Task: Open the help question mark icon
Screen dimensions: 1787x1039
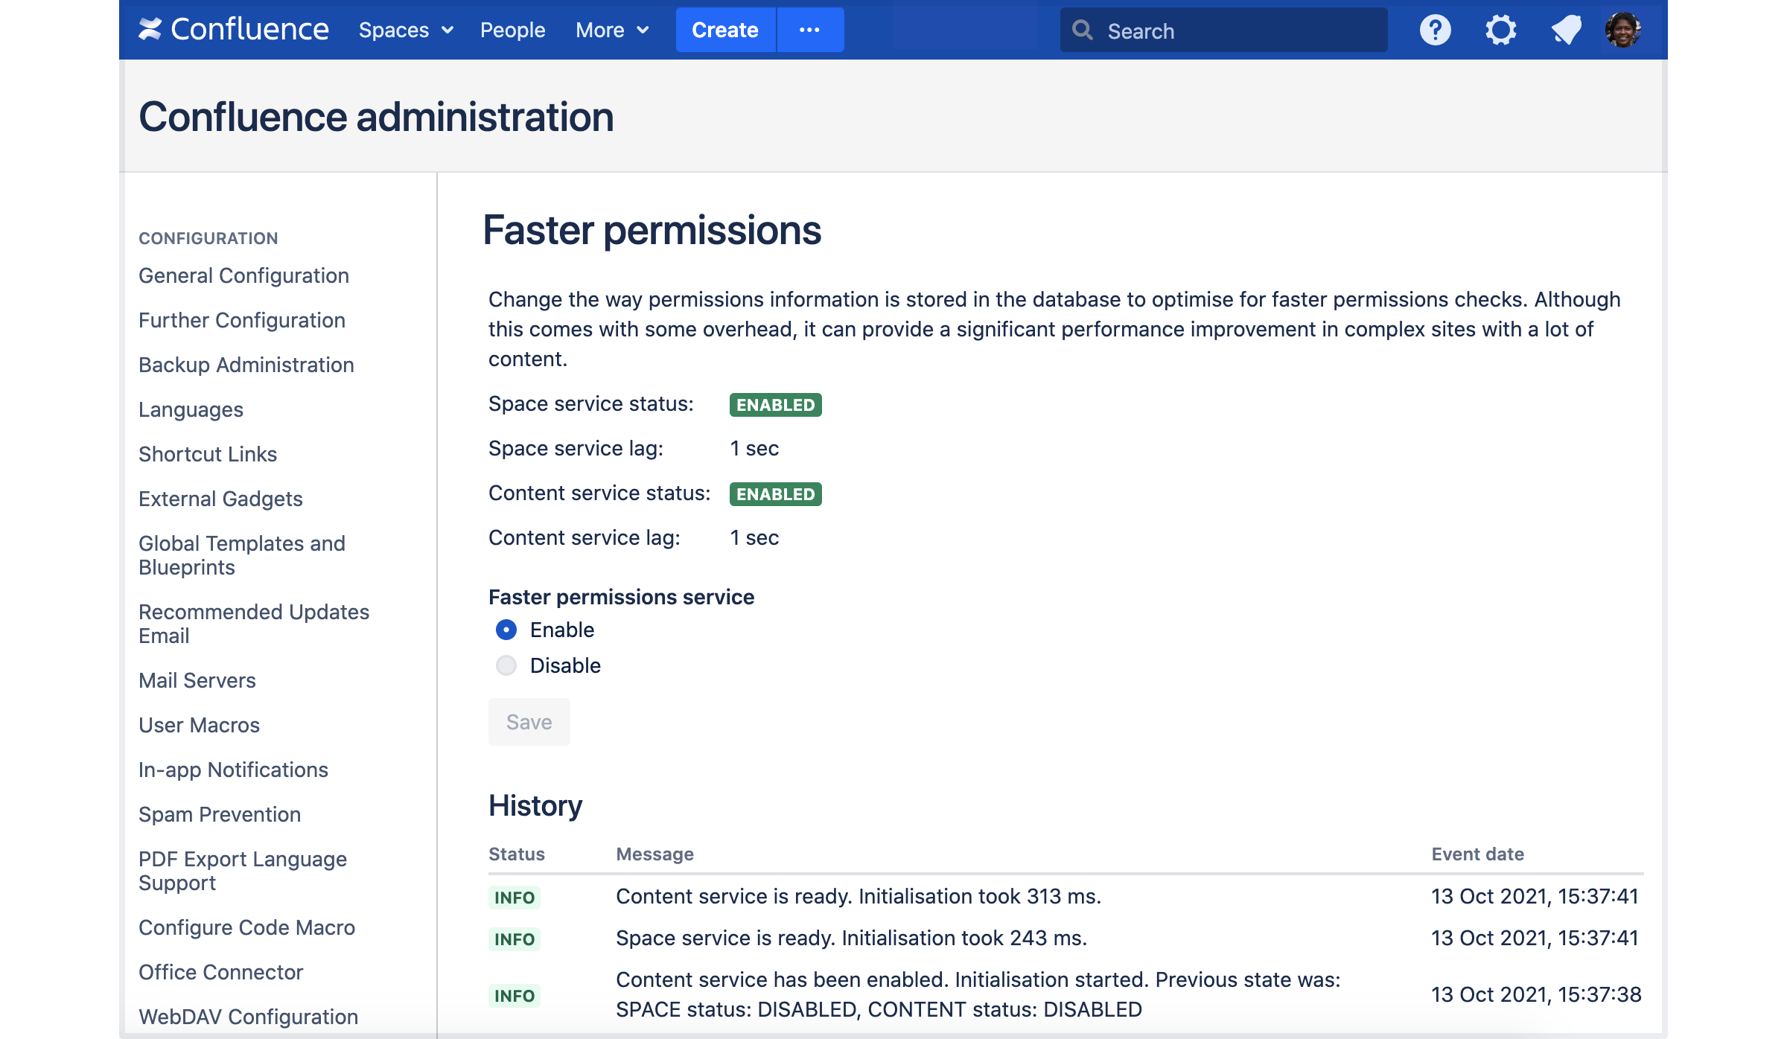Action: click(1435, 30)
